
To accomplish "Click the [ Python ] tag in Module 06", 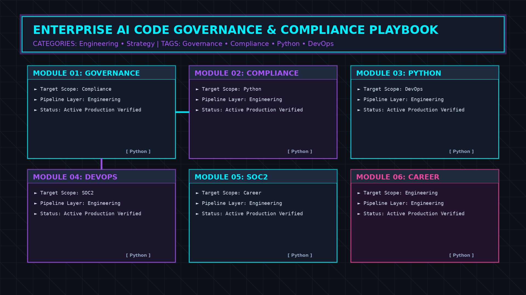I will click(x=462, y=255).
